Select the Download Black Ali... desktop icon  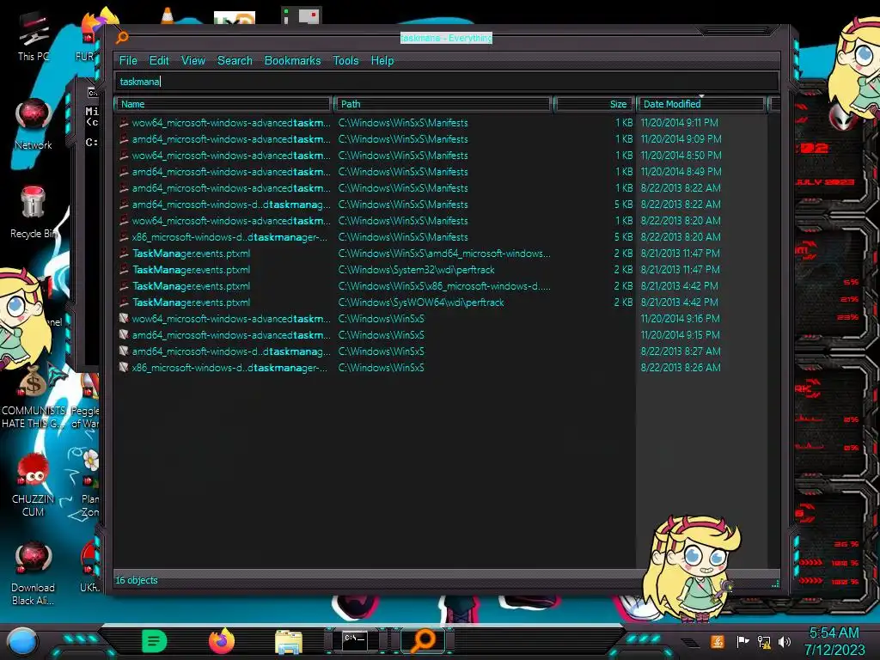tap(34, 573)
